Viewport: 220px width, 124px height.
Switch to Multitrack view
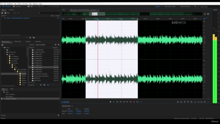[x=17, y=7]
